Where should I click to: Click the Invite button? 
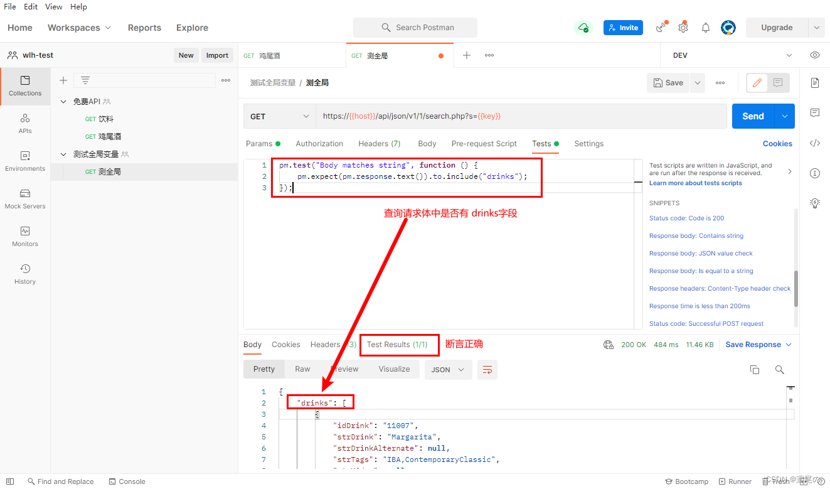click(x=623, y=28)
